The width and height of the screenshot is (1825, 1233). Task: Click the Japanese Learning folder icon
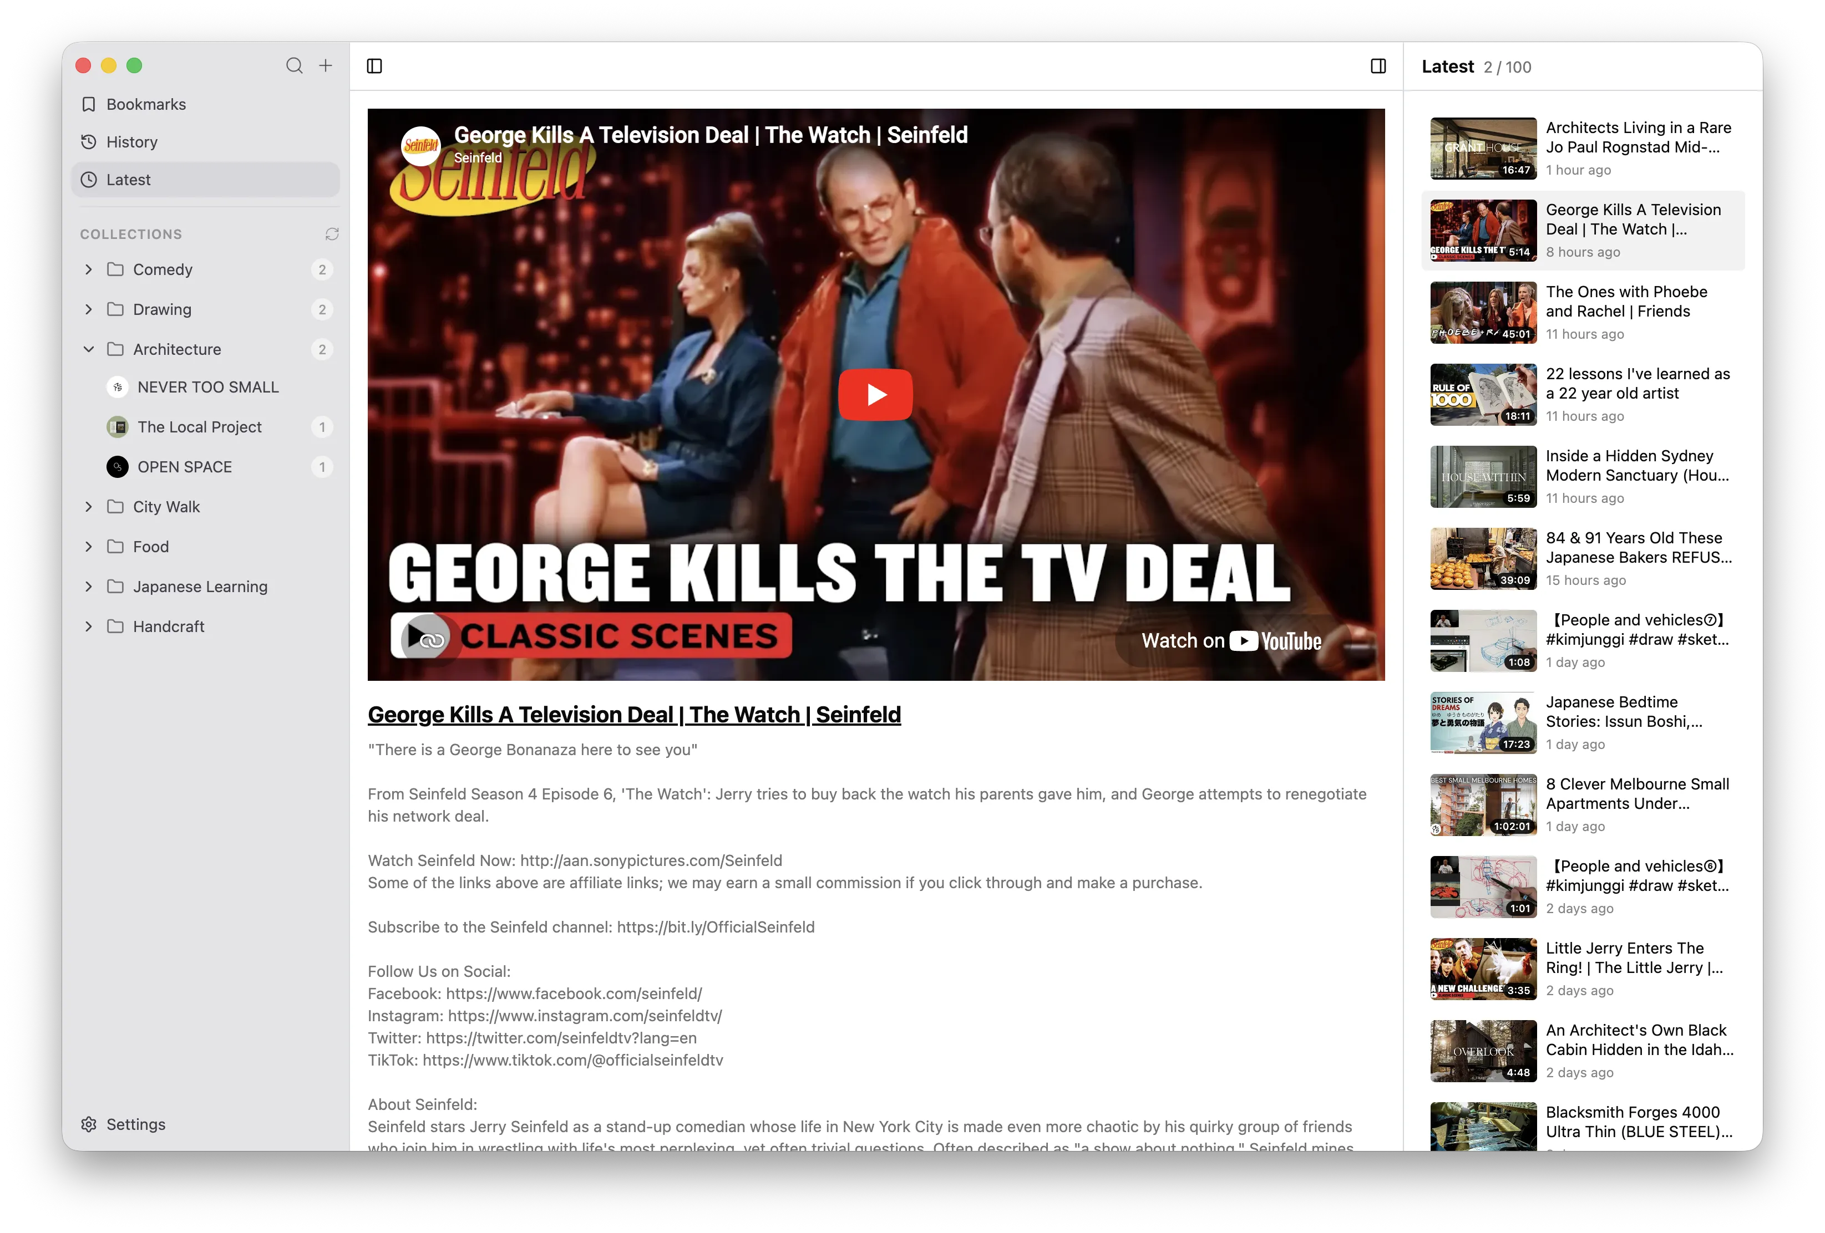coord(115,587)
